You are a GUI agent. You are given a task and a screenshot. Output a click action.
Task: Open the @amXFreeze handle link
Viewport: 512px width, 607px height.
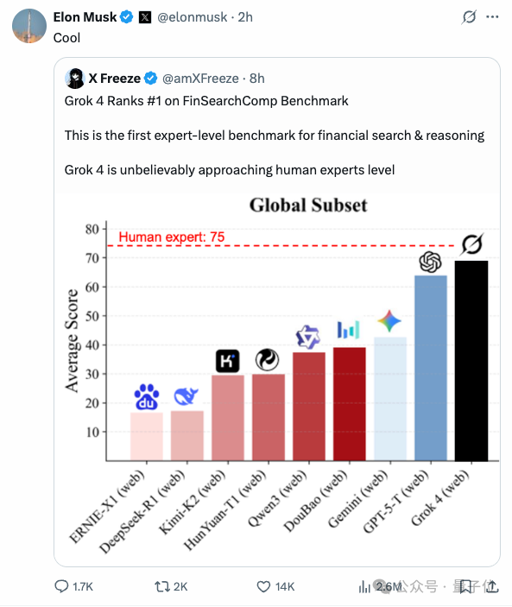(x=200, y=79)
